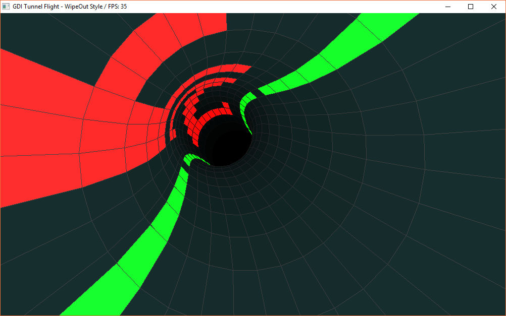Click the green stripe reaching the bottom edge
The height and width of the screenshot is (316, 506).
(x=101, y=287)
